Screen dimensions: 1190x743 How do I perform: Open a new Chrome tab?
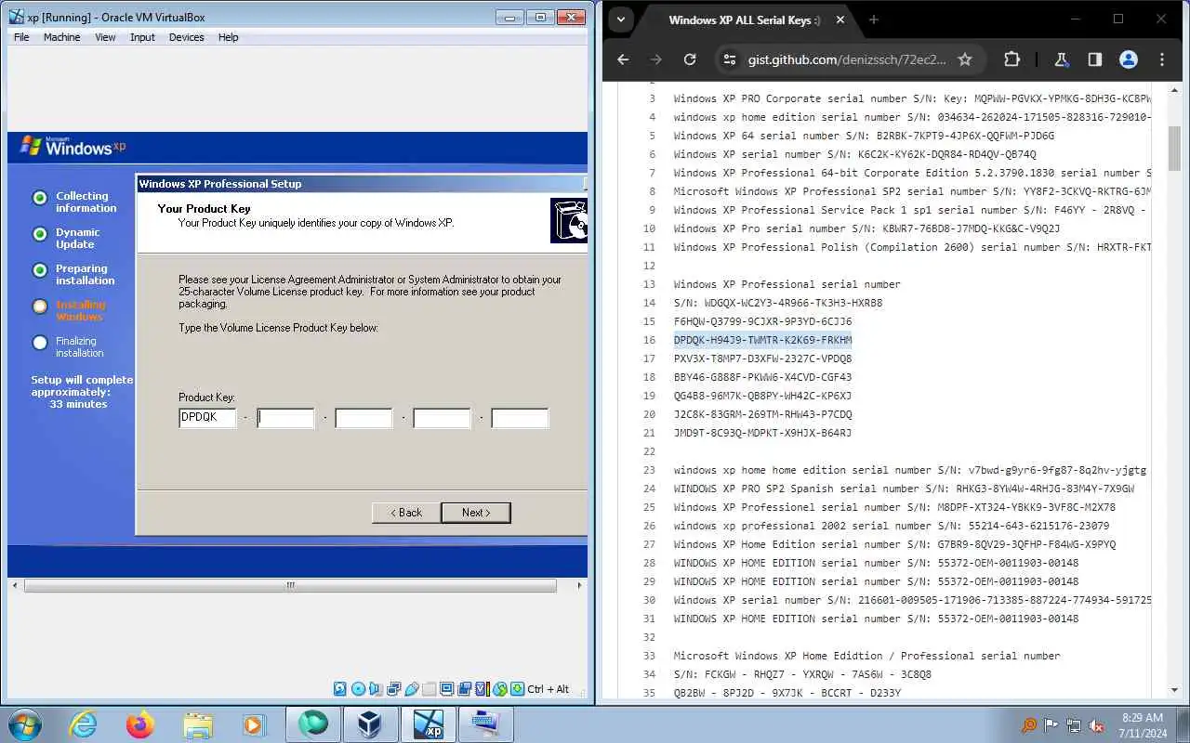[873, 20]
